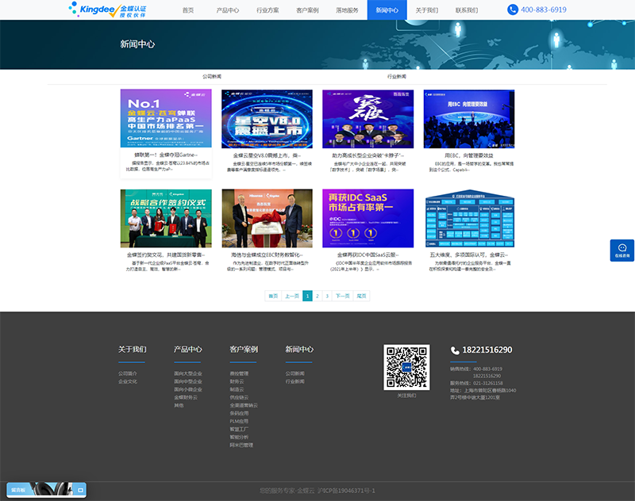635x501 pixels.
Task: Go to 首页 in the top navigation bar
Action: 188,10
